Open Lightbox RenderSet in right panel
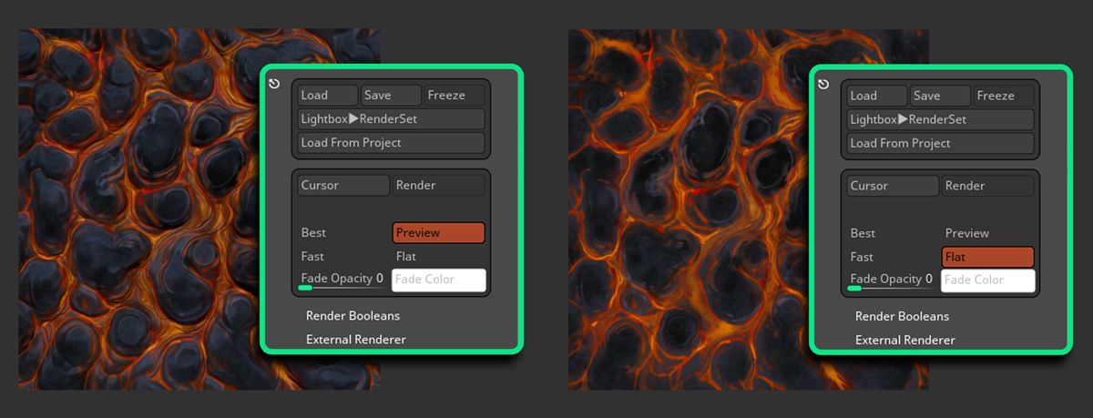1093x418 pixels. (x=941, y=119)
